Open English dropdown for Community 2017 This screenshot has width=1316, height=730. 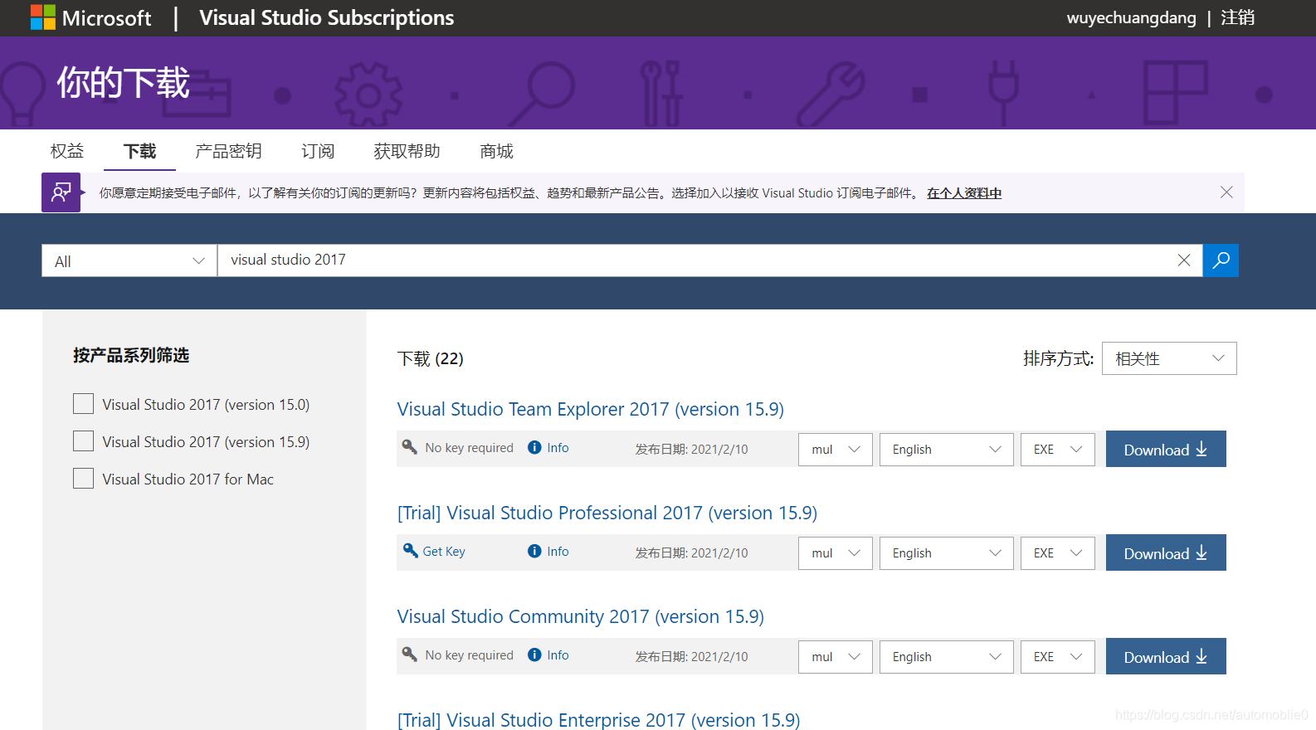click(947, 657)
